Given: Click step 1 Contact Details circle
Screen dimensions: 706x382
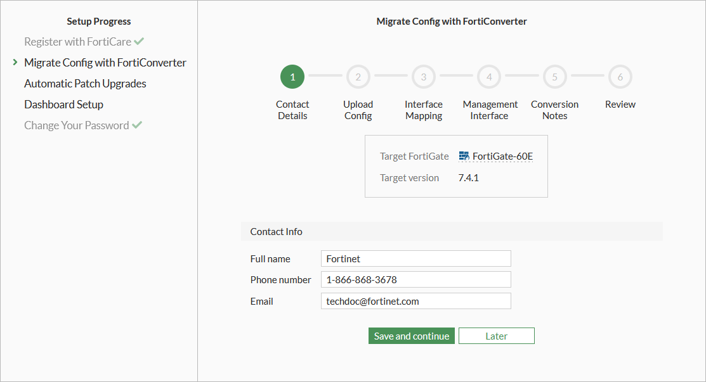Looking at the screenshot, I should (292, 77).
